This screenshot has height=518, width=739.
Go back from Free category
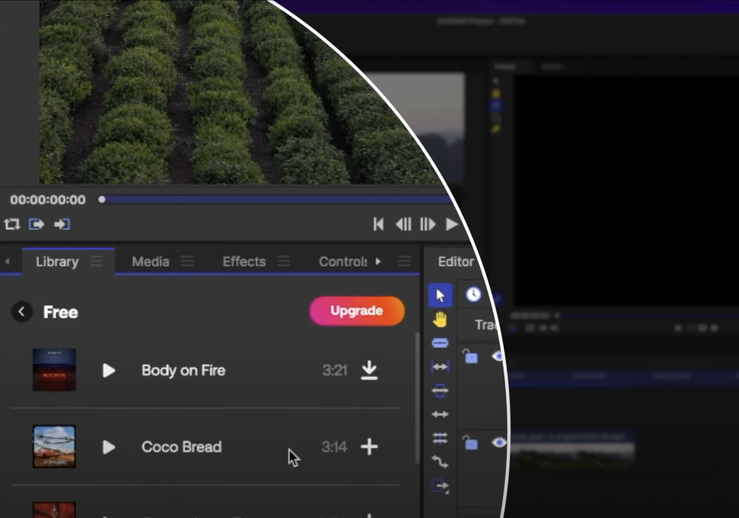pyautogui.click(x=22, y=311)
